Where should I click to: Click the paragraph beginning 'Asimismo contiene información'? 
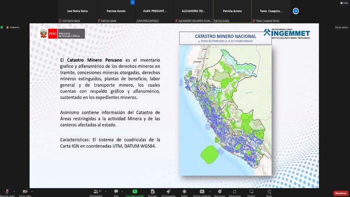click(110, 119)
